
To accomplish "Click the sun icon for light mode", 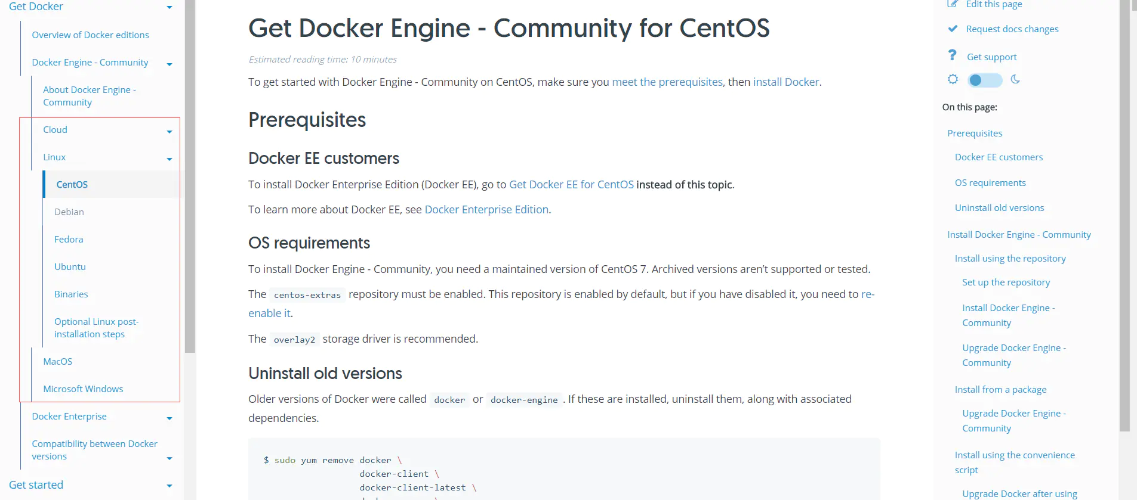I will coord(953,79).
